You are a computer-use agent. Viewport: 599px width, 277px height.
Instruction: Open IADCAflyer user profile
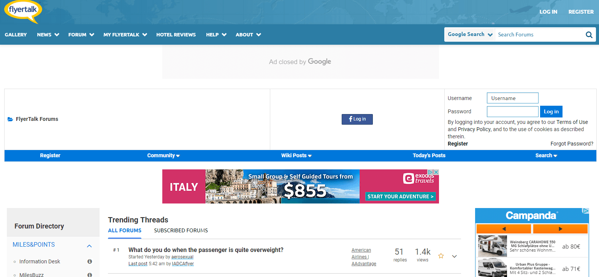coord(183,264)
